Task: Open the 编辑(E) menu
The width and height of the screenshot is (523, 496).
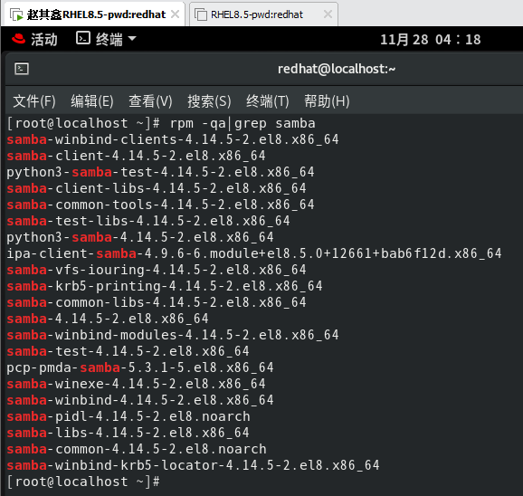Action: pos(92,101)
